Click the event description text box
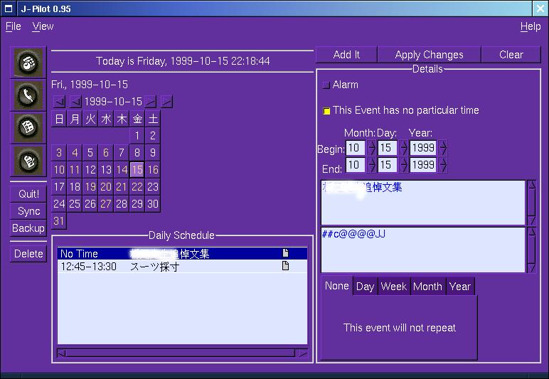 click(x=423, y=203)
